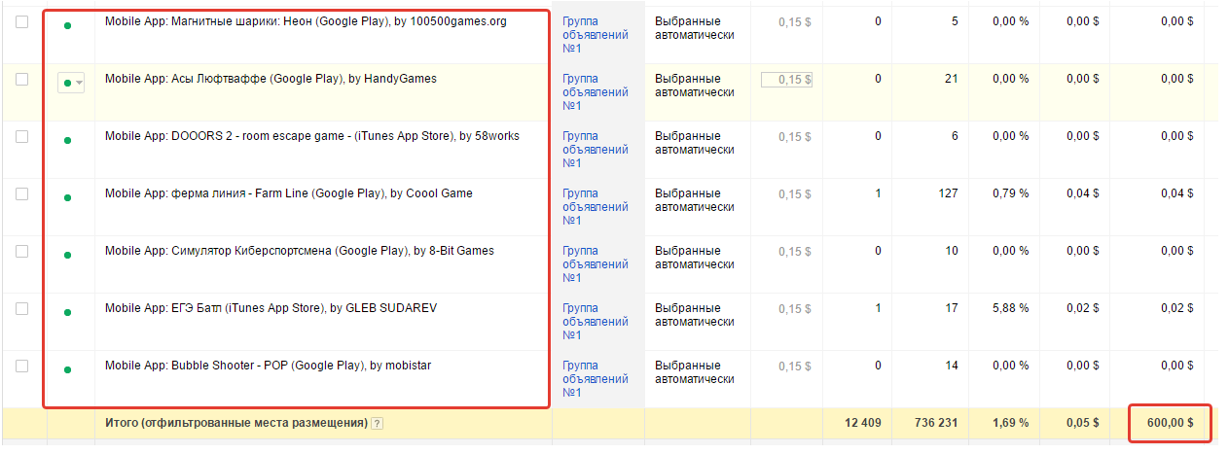This screenshot has width=1229, height=454.
Task: Open Группа объявлений №1 link in first row
Action: pyautogui.click(x=596, y=35)
